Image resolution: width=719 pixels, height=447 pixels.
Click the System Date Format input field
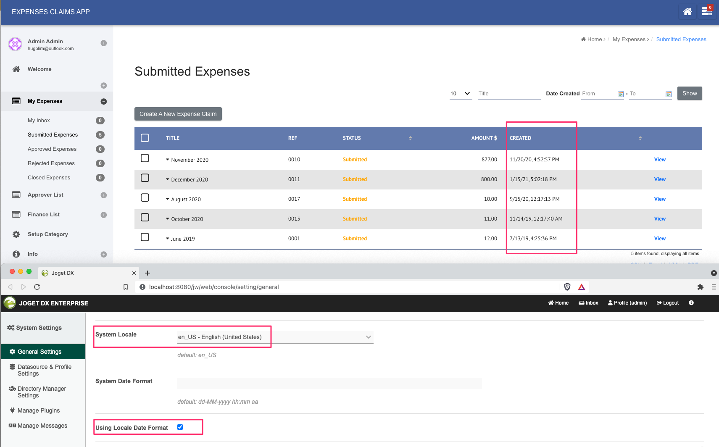(329, 384)
